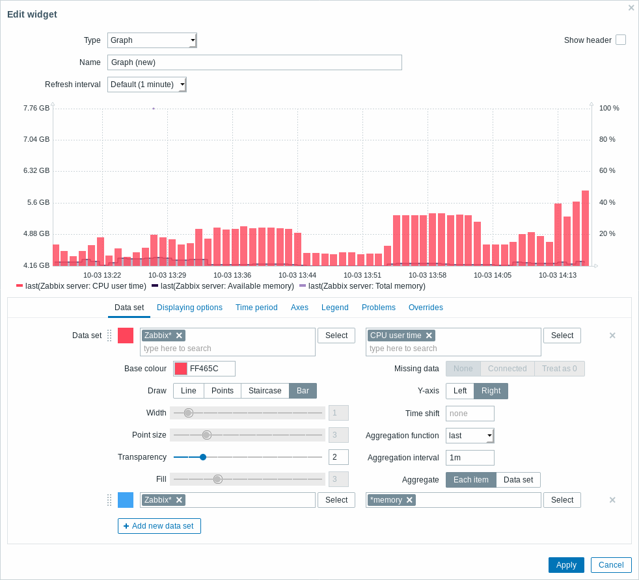Delete the blue *memory data set
The height and width of the screenshot is (580, 639).
click(x=612, y=500)
